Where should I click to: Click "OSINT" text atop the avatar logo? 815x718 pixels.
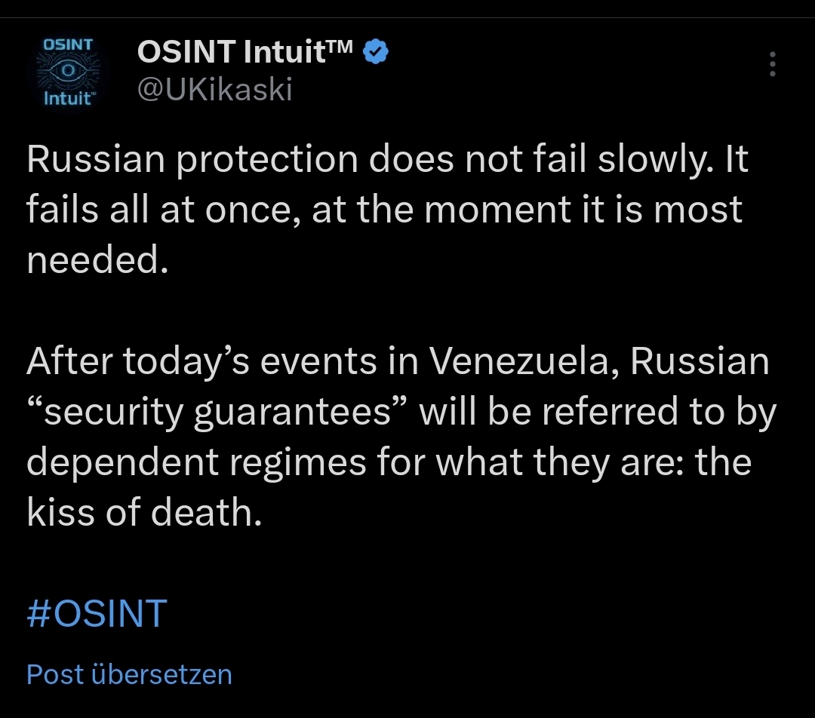[68, 44]
